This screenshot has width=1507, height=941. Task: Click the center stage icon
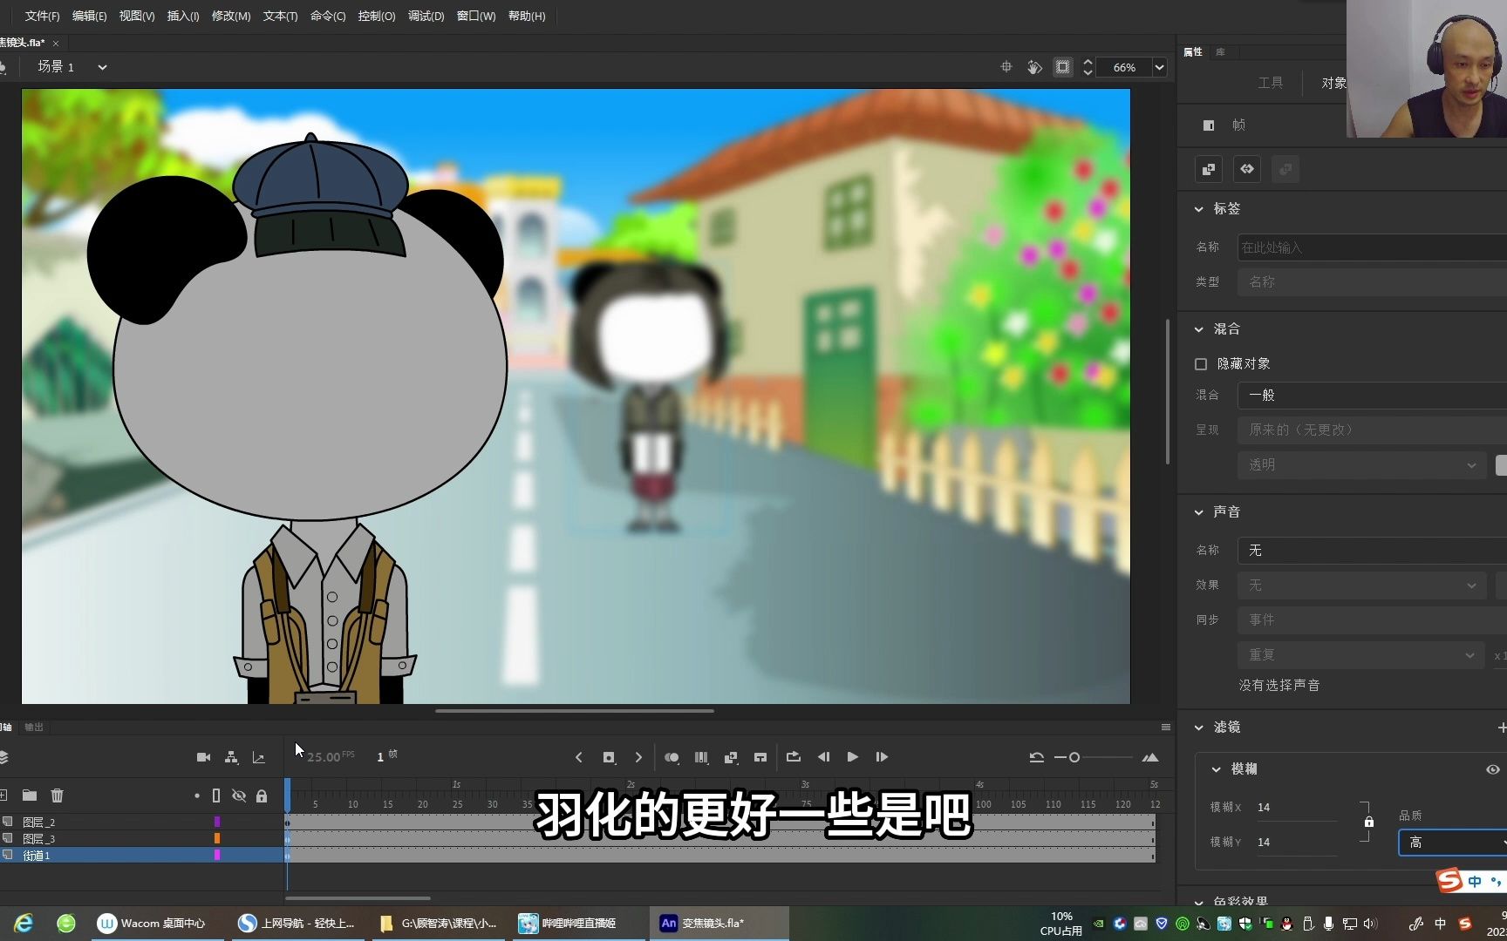1006,67
